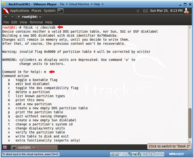The height and width of the screenshot is (158, 194).
Task: Click the network adapter status icon
Action: [x=130, y=154]
